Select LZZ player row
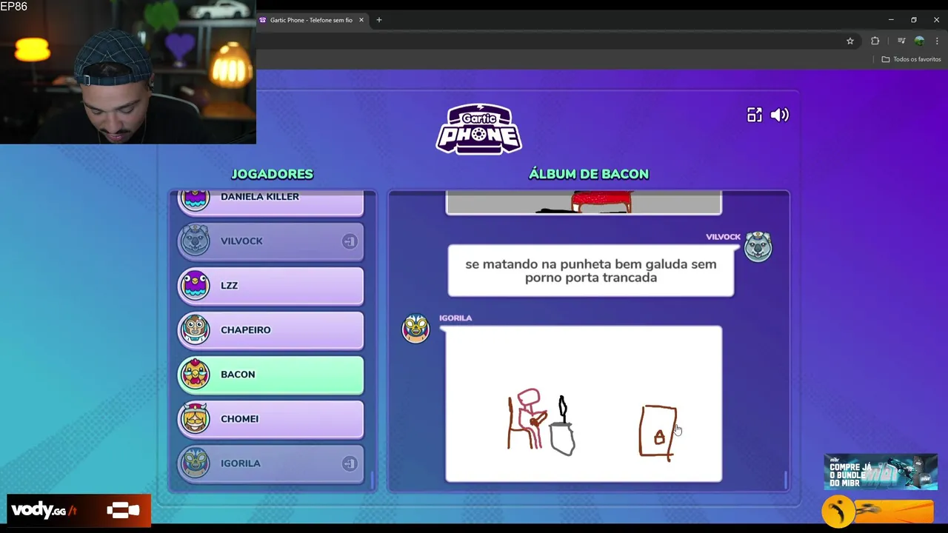This screenshot has height=533, width=948. (x=270, y=286)
